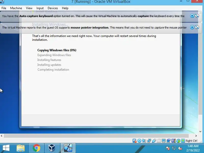
Task: Dismiss the mouse pointer integration notification
Action: 192,27
